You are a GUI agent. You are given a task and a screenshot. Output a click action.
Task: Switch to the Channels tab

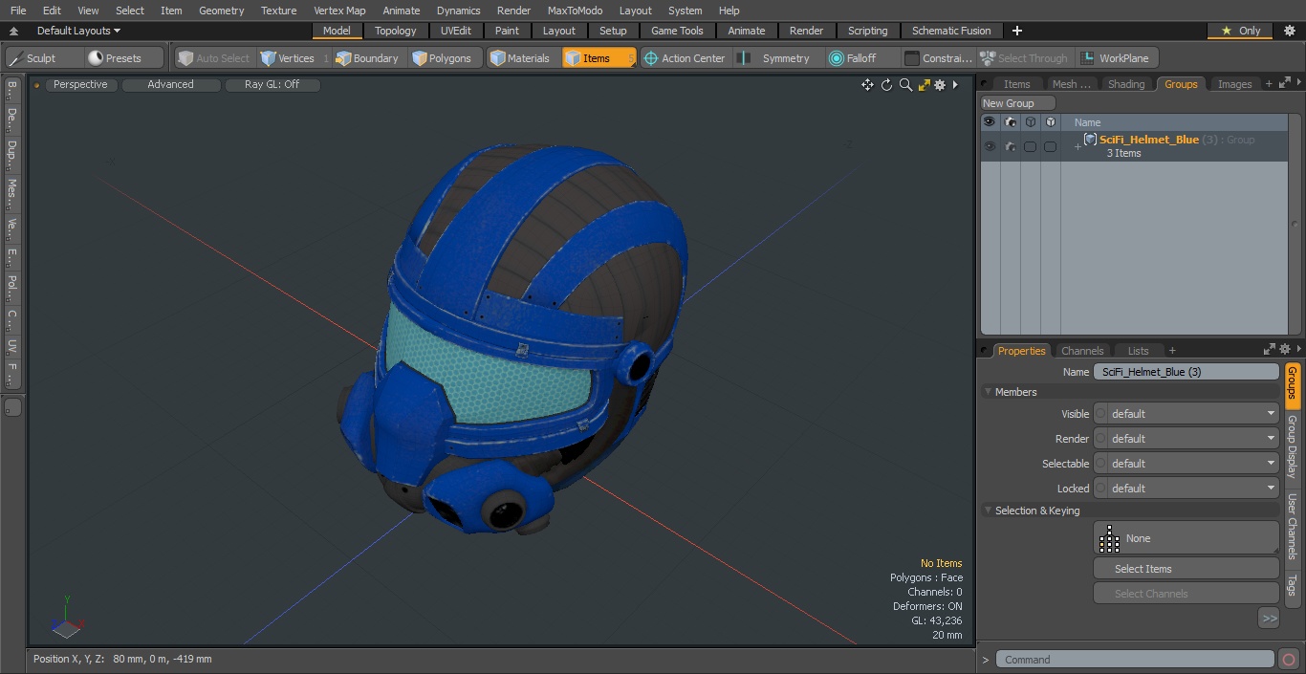point(1082,351)
